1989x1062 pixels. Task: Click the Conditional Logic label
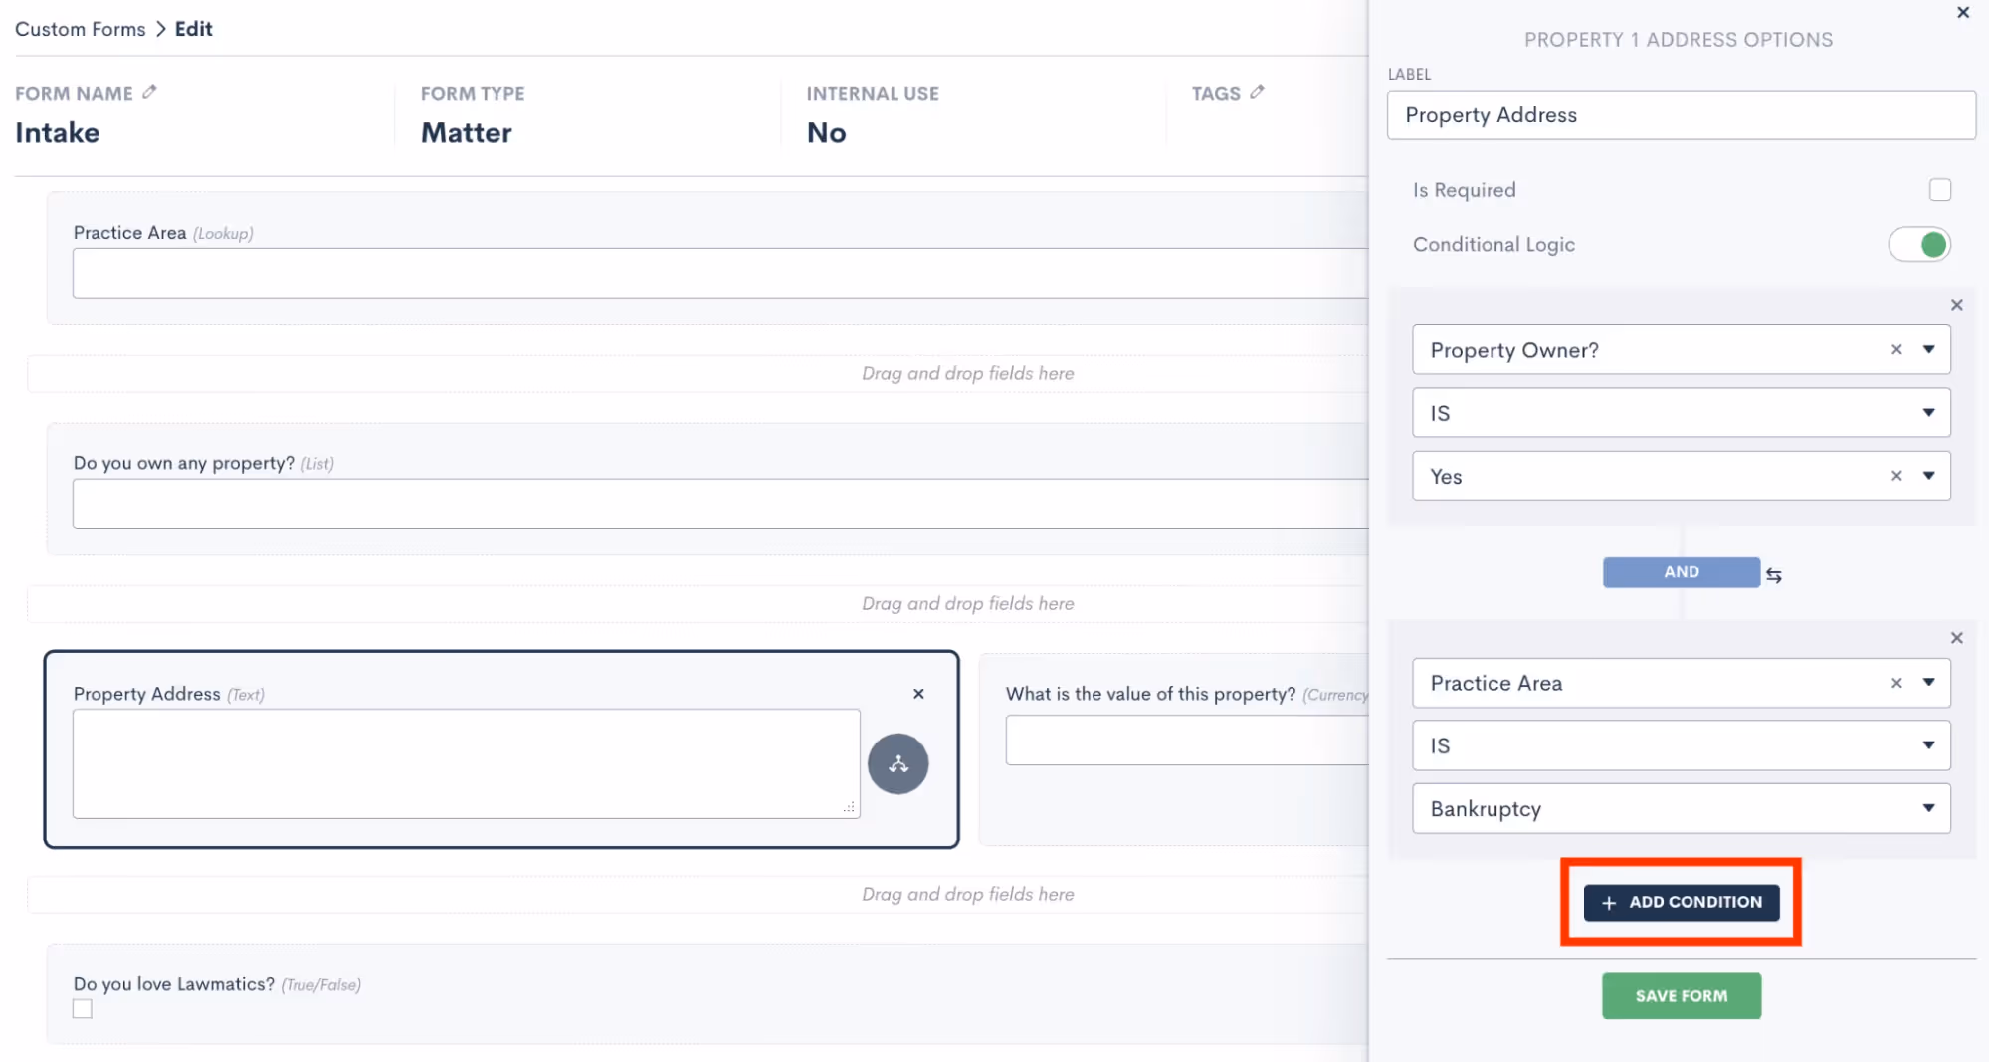[1493, 245]
